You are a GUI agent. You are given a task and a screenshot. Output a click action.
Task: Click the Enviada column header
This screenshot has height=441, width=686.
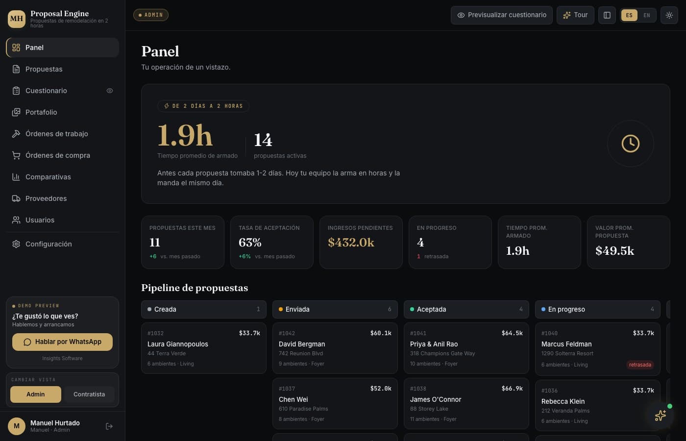tap(335, 309)
